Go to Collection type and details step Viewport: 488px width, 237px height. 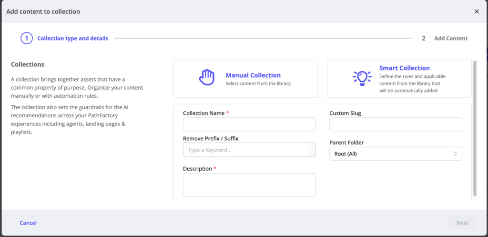tap(72, 38)
